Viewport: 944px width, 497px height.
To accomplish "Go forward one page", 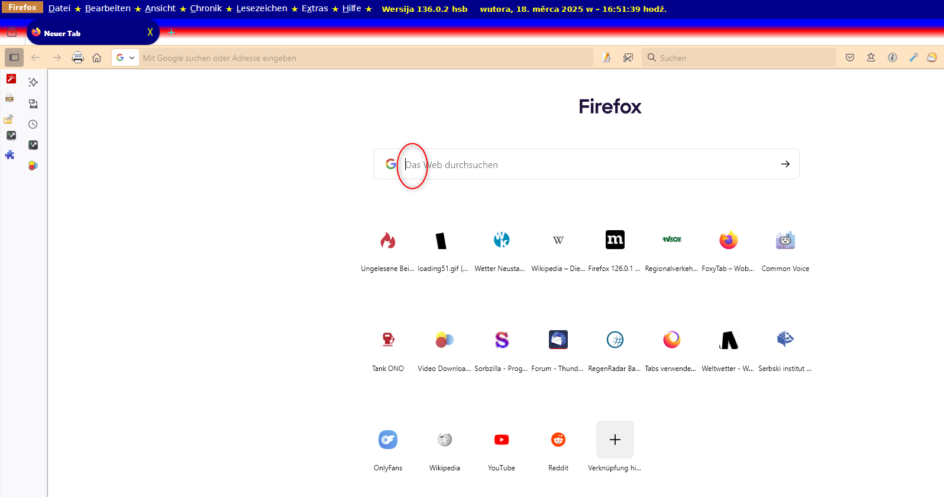I will click(57, 57).
